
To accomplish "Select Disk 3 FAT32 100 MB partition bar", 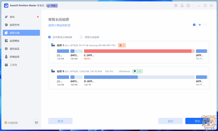I will click(77, 77).
